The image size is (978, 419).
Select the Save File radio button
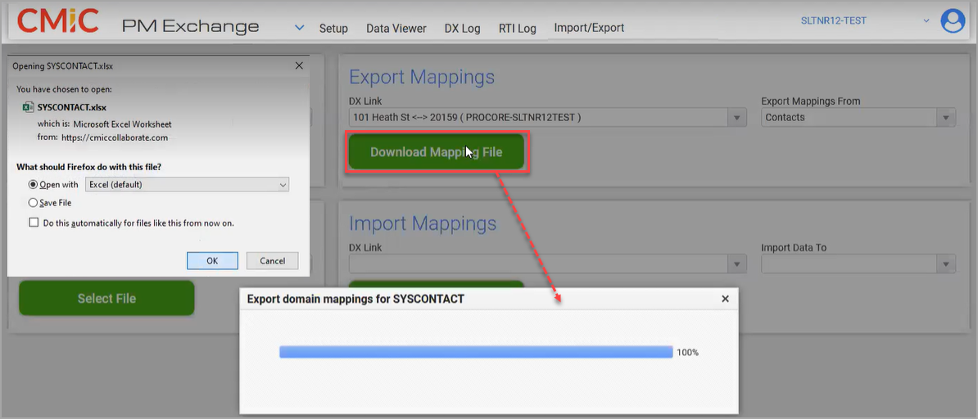point(33,203)
